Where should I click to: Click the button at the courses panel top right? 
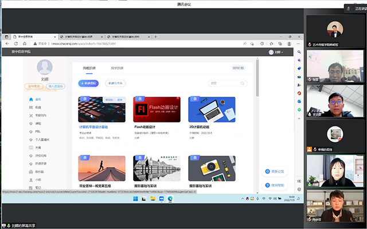[x=239, y=68]
